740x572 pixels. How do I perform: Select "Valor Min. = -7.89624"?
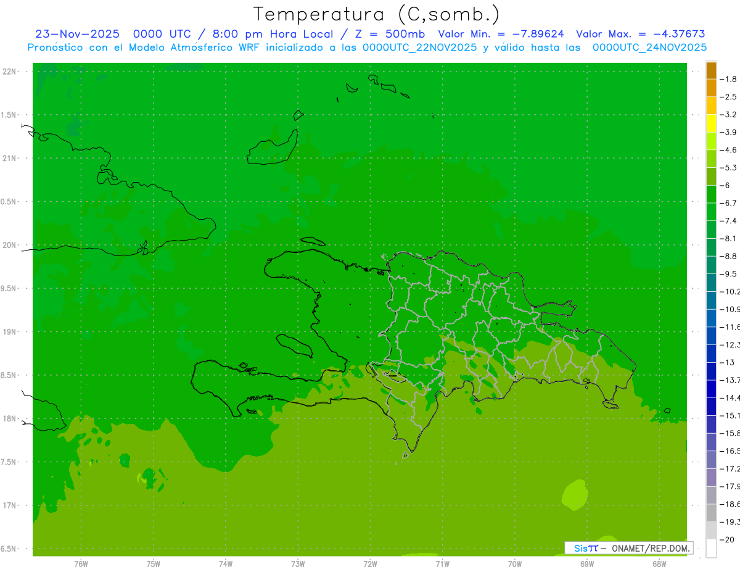(501, 34)
